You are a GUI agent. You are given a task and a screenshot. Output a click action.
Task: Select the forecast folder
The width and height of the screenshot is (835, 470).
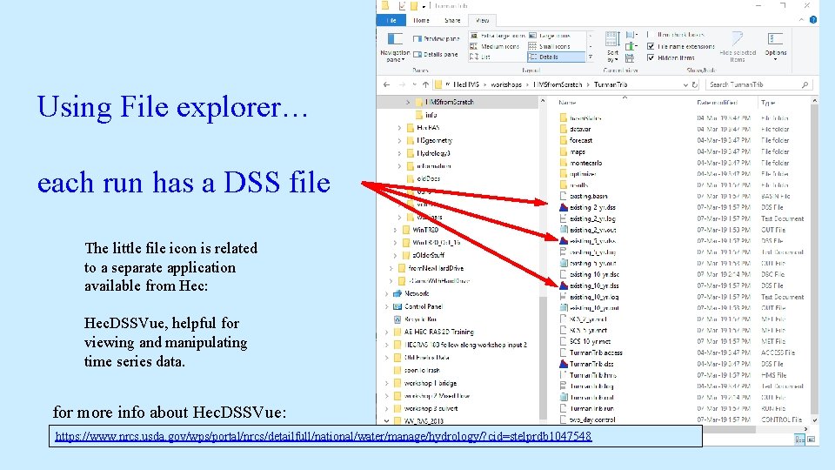coord(576,140)
